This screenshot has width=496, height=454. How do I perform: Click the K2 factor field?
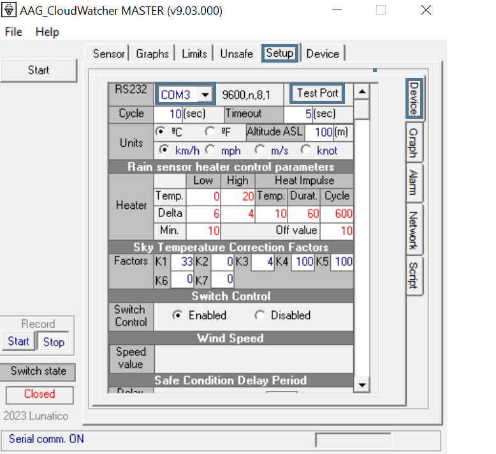tap(222, 262)
